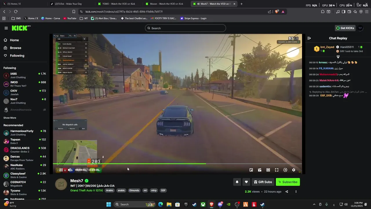
Task: Subscribe to Mesh7
Action: (x=288, y=182)
